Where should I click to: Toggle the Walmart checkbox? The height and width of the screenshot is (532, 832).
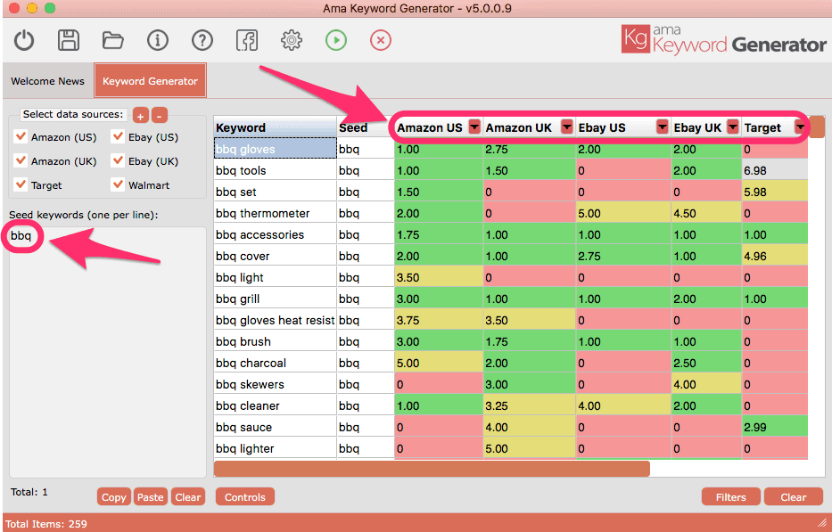pos(118,184)
